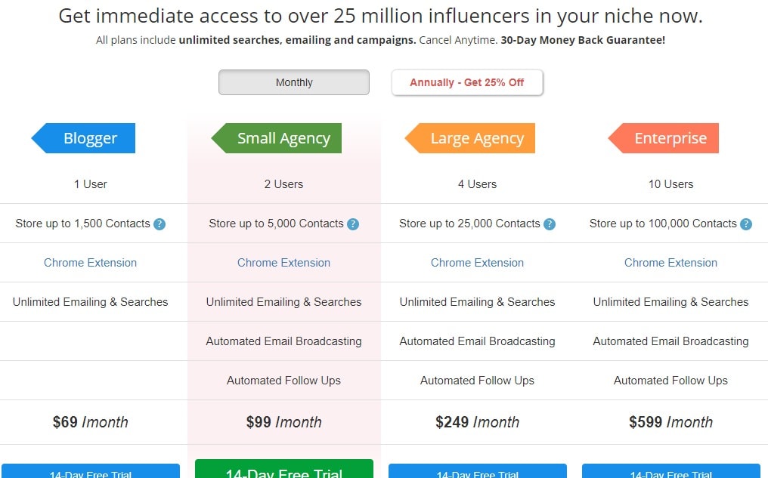Open Large Agency Chrome Extension link
The width and height of the screenshot is (768, 478).
click(x=478, y=263)
